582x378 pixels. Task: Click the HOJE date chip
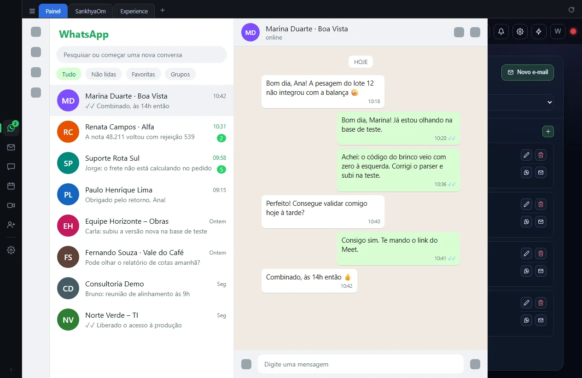[361, 62]
